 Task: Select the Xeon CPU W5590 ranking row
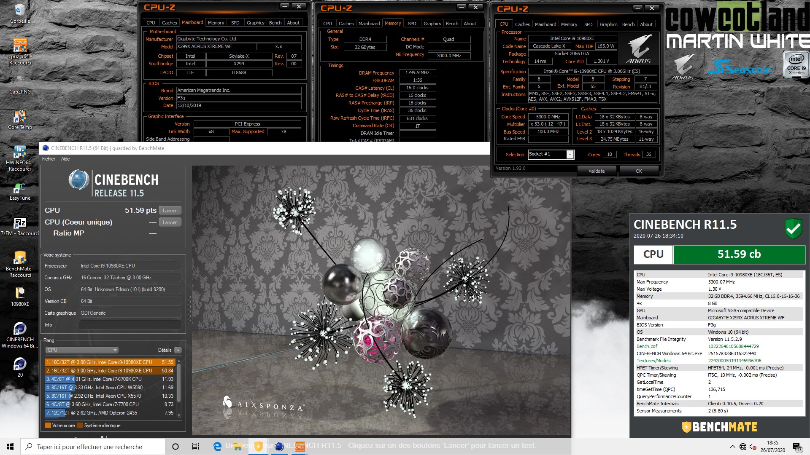click(x=110, y=388)
